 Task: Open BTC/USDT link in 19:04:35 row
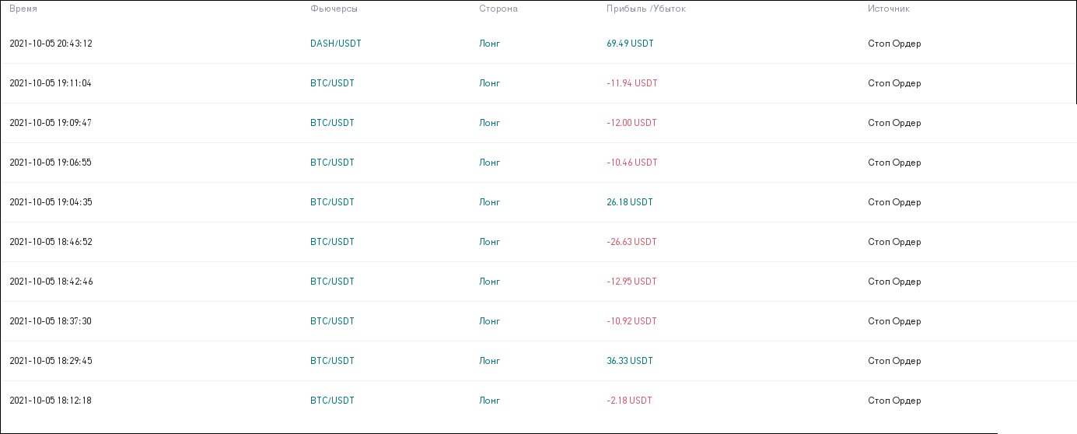[x=332, y=202]
